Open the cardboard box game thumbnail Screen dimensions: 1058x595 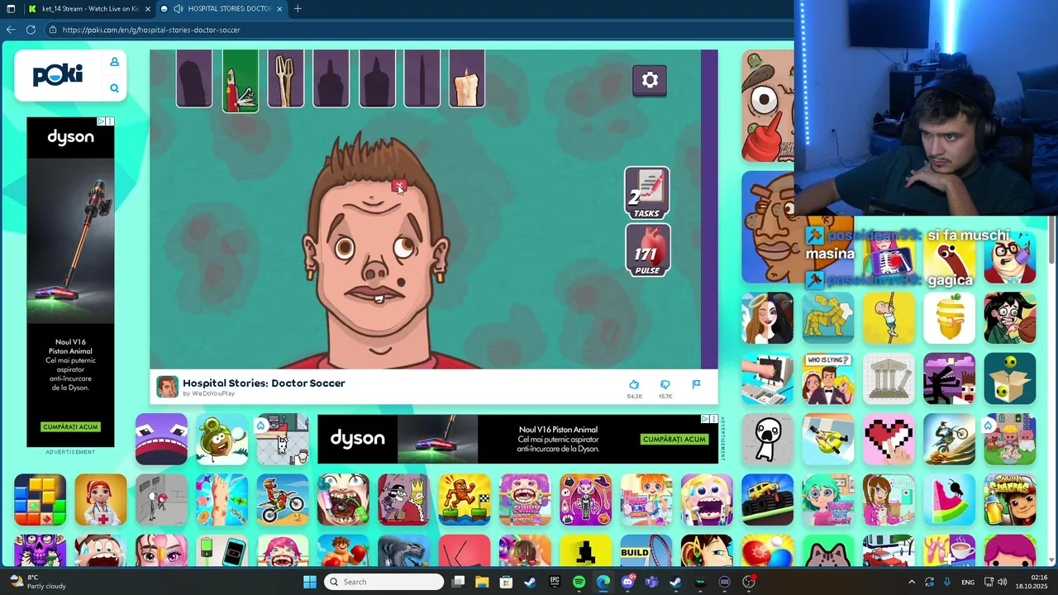click(1010, 379)
